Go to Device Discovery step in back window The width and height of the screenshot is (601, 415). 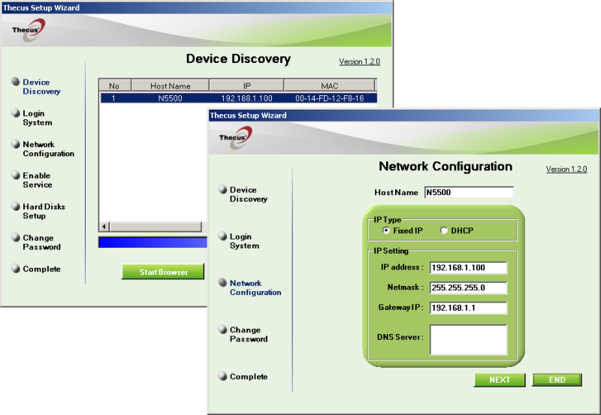[x=41, y=87]
